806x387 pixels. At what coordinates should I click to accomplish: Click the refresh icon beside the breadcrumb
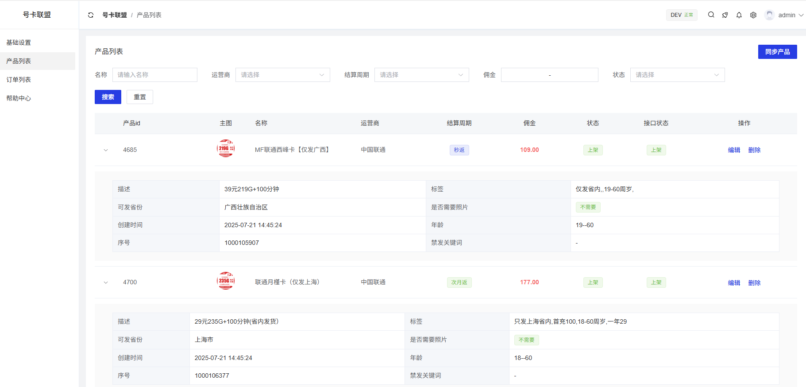coord(91,15)
